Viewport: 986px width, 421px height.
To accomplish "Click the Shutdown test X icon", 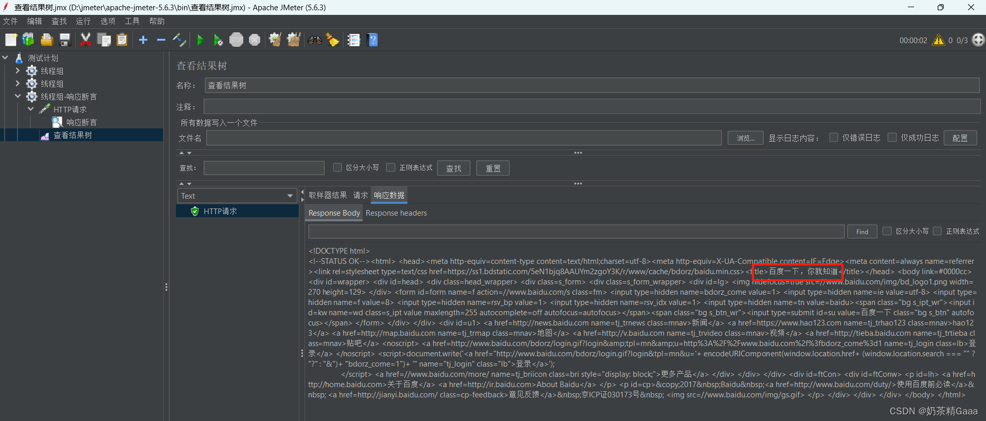I will coord(255,40).
